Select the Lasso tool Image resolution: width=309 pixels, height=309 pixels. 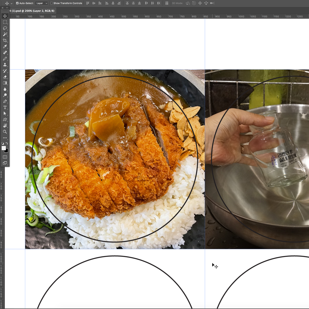pyautogui.click(x=5, y=28)
